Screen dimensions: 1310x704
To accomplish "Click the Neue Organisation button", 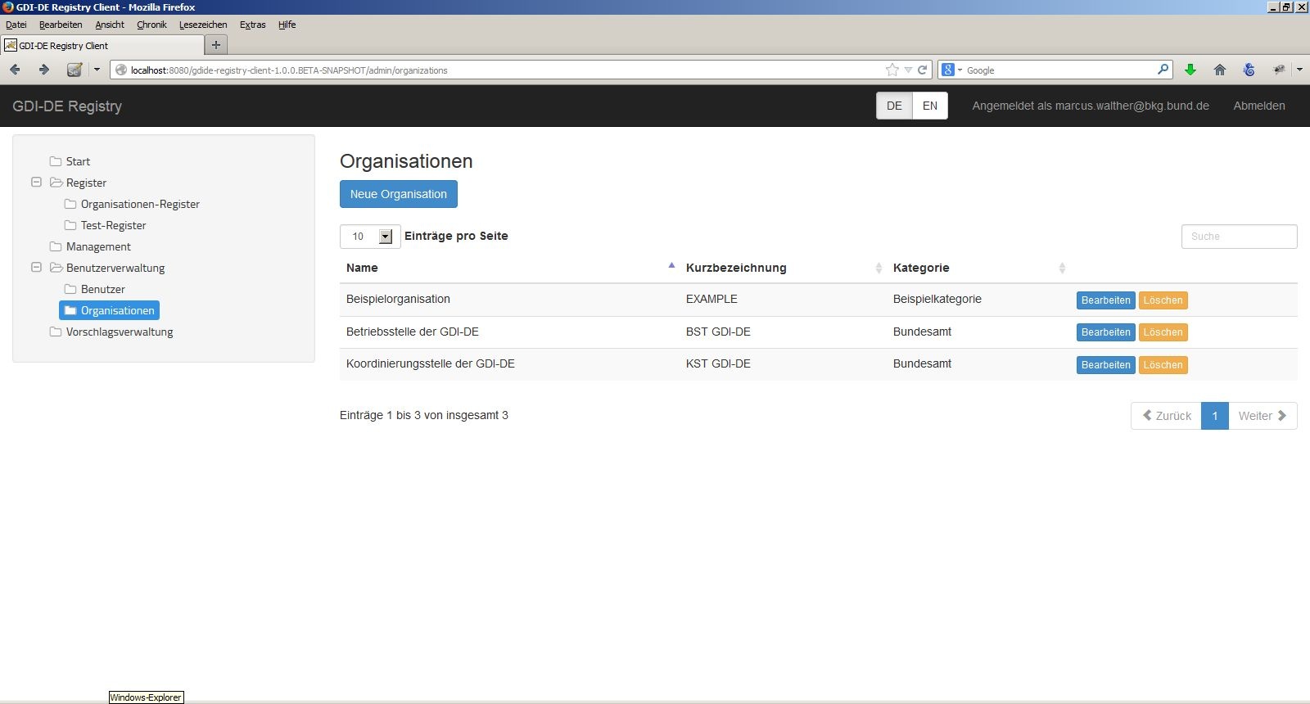I will 399,194.
